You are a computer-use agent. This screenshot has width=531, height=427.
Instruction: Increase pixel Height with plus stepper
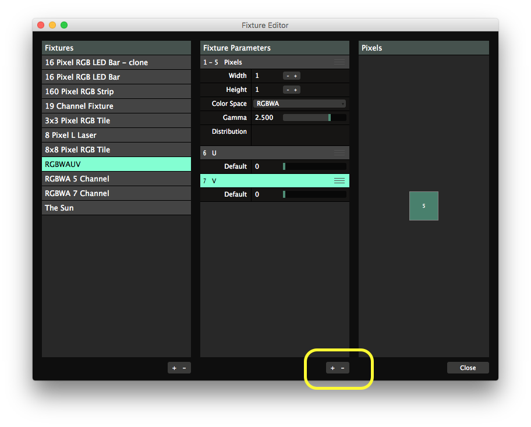pyautogui.click(x=296, y=90)
